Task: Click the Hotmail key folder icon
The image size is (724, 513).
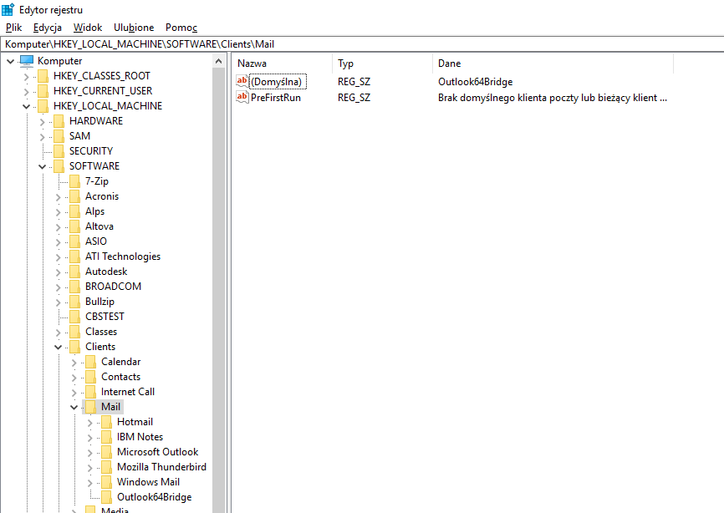Action: (107, 422)
